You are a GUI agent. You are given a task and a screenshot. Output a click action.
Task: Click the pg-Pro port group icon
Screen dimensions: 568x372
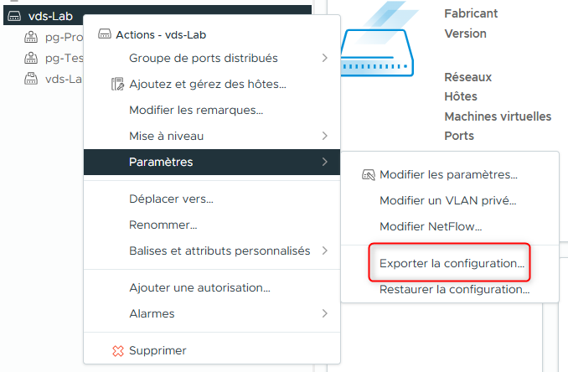tap(30, 38)
